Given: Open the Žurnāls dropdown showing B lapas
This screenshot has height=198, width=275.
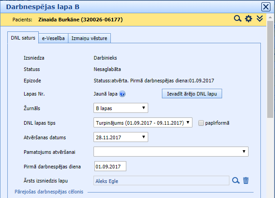Looking at the screenshot, I should click(120, 108).
